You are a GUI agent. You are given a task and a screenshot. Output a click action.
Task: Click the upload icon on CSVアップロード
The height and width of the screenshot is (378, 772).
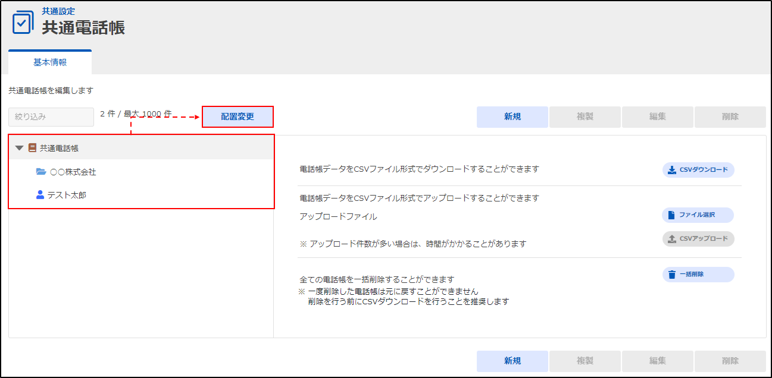pyautogui.click(x=671, y=239)
